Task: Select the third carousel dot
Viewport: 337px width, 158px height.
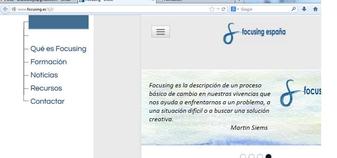Action: 260,156
